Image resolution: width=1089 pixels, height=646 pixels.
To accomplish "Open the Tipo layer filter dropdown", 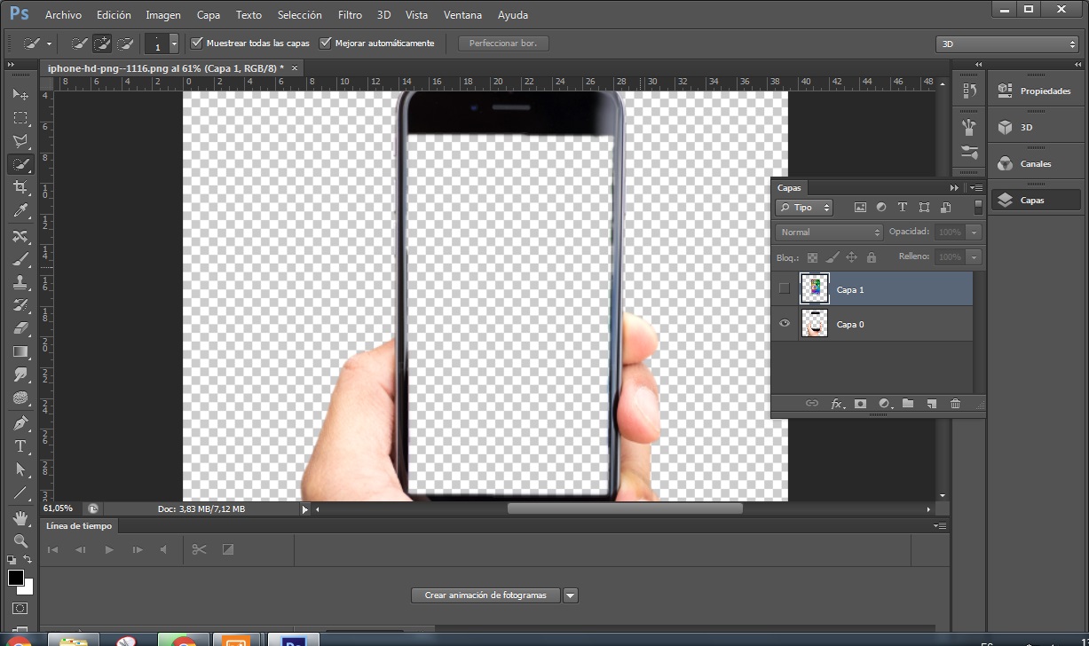I will (x=804, y=208).
